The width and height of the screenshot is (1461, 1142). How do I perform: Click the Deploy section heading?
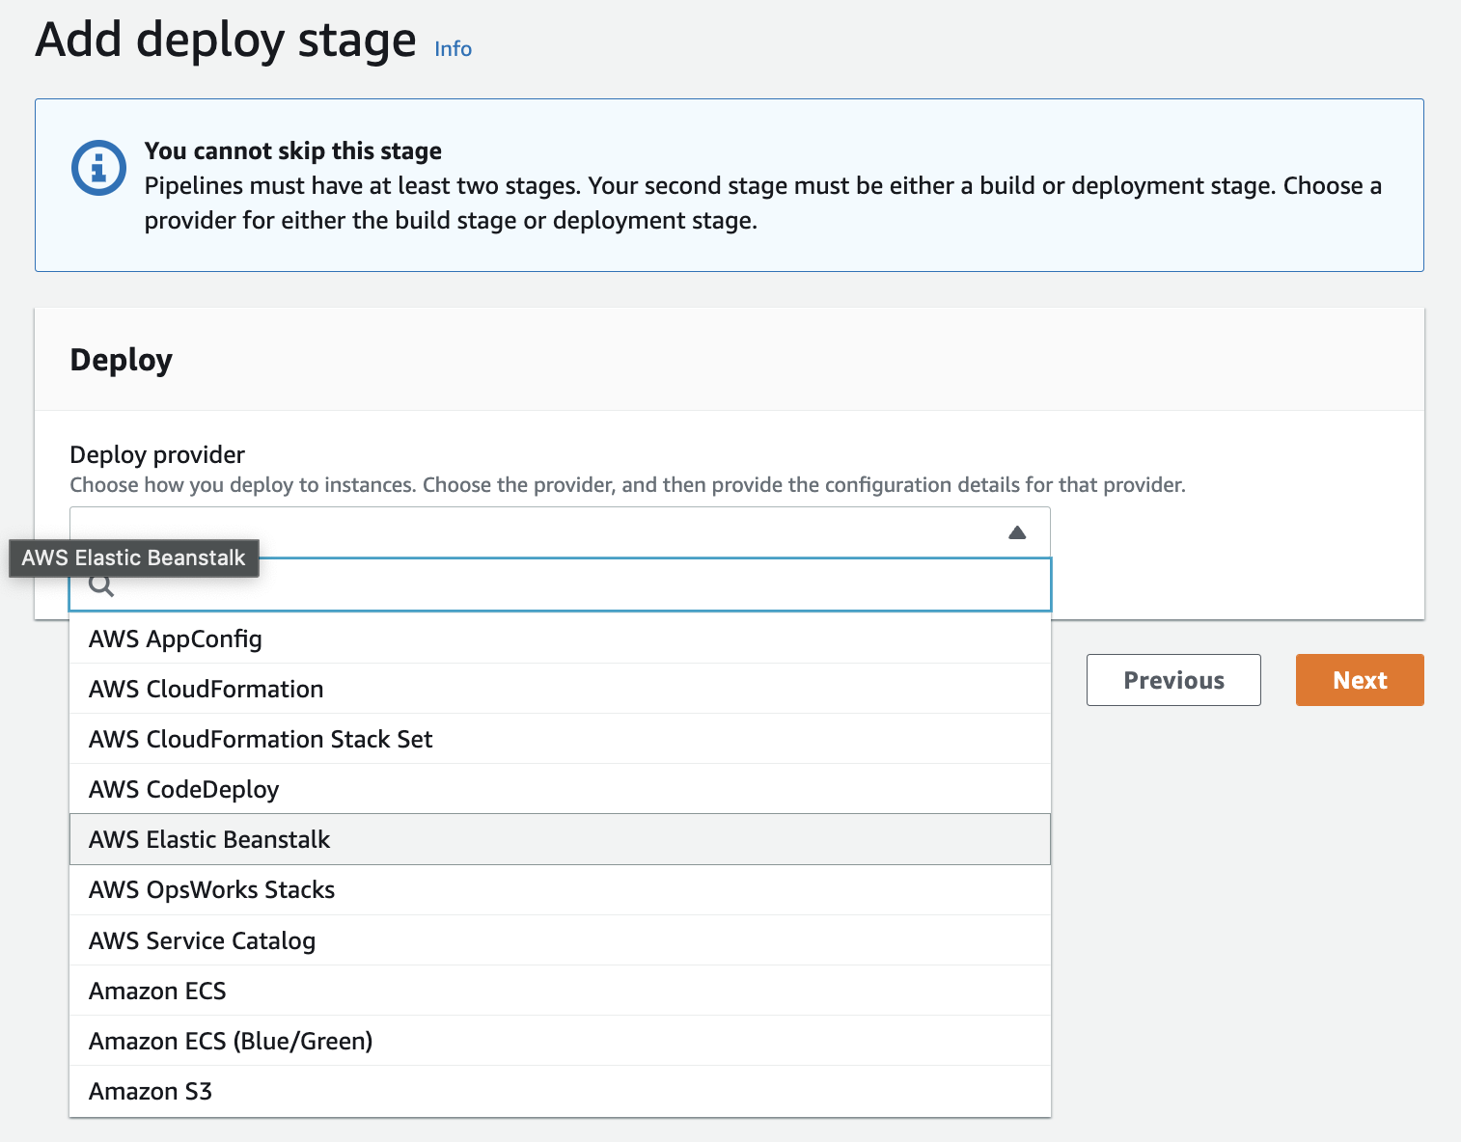122,360
